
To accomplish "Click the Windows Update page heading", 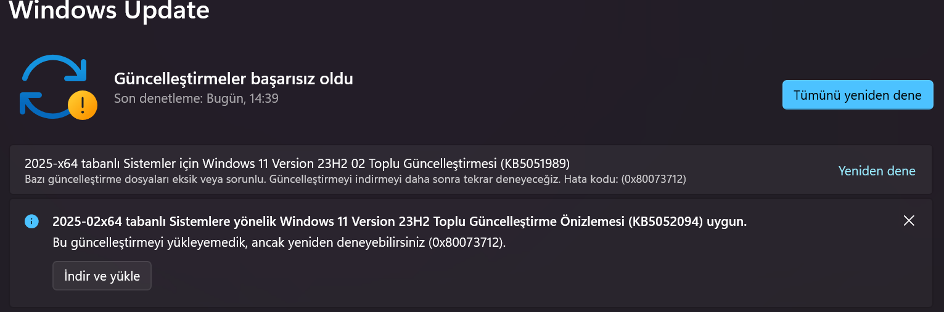I will coord(109,10).
